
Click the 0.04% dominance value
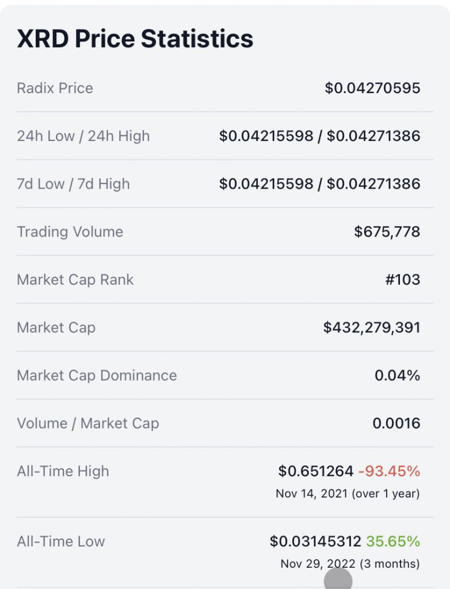[398, 375]
